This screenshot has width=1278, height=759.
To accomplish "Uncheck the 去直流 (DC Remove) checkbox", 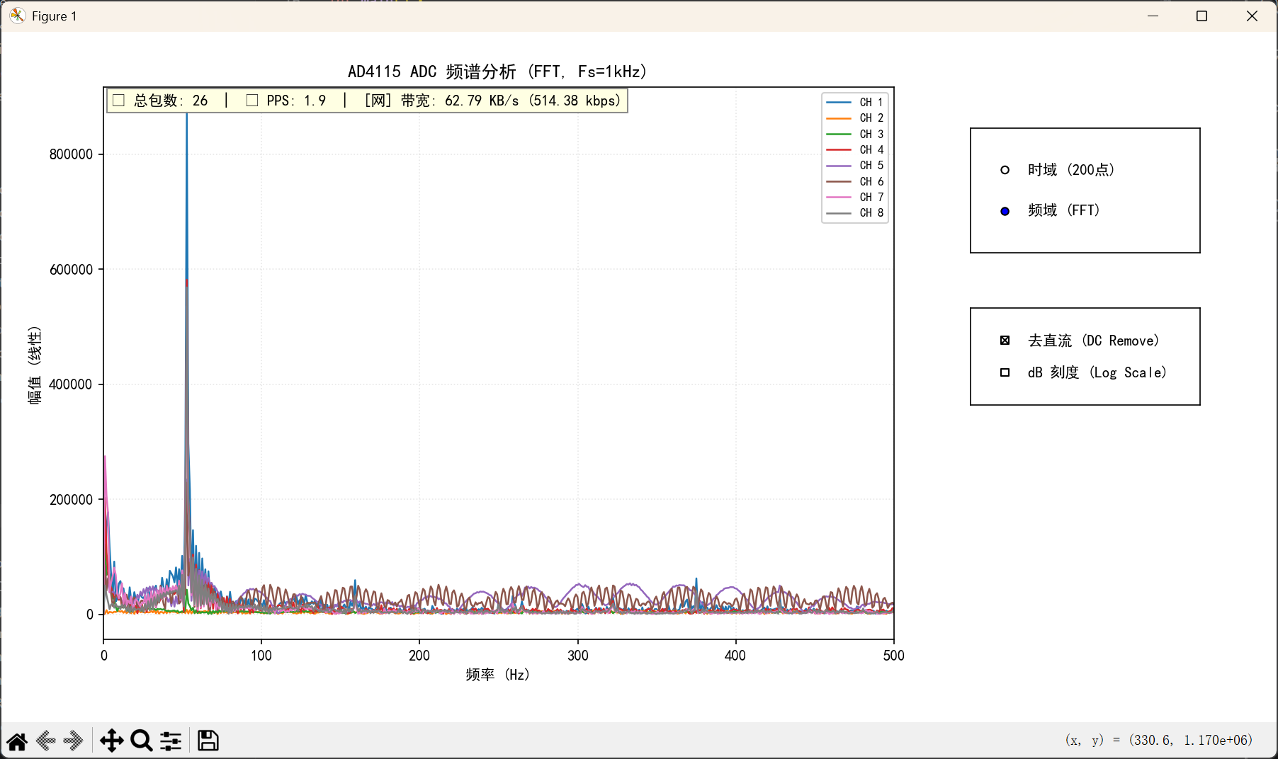I will coord(1005,341).
